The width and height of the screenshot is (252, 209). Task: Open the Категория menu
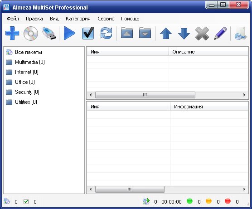pos(78,19)
